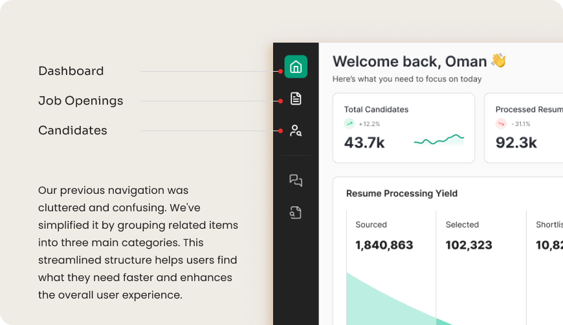The width and height of the screenshot is (563, 325).
Task: Select the Total Candidates card
Action: pyautogui.click(x=404, y=128)
